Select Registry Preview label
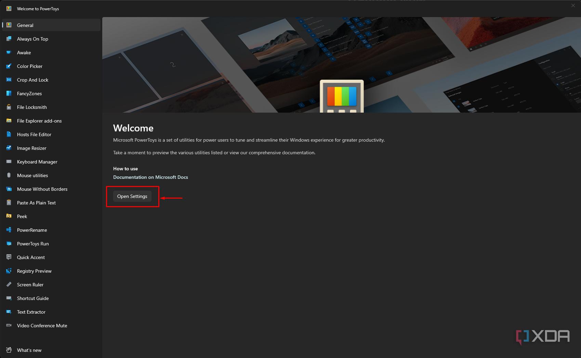This screenshot has height=358, width=581. click(x=34, y=271)
